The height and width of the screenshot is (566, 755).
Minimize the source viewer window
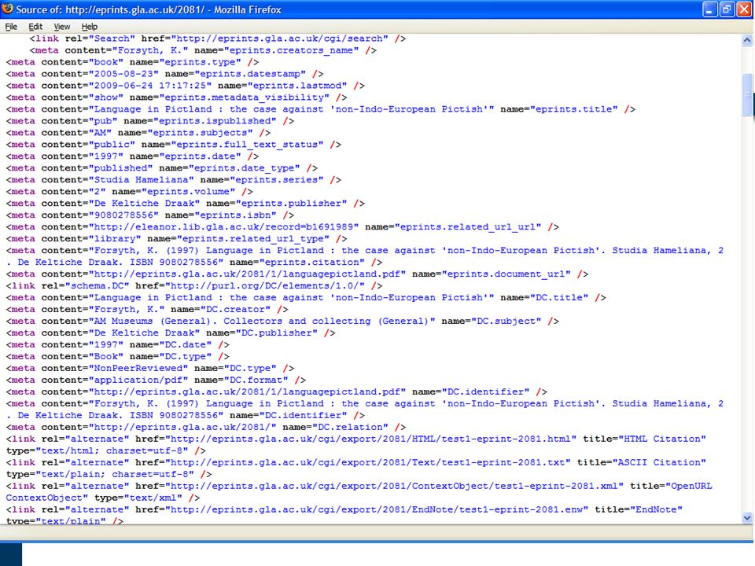pos(709,9)
